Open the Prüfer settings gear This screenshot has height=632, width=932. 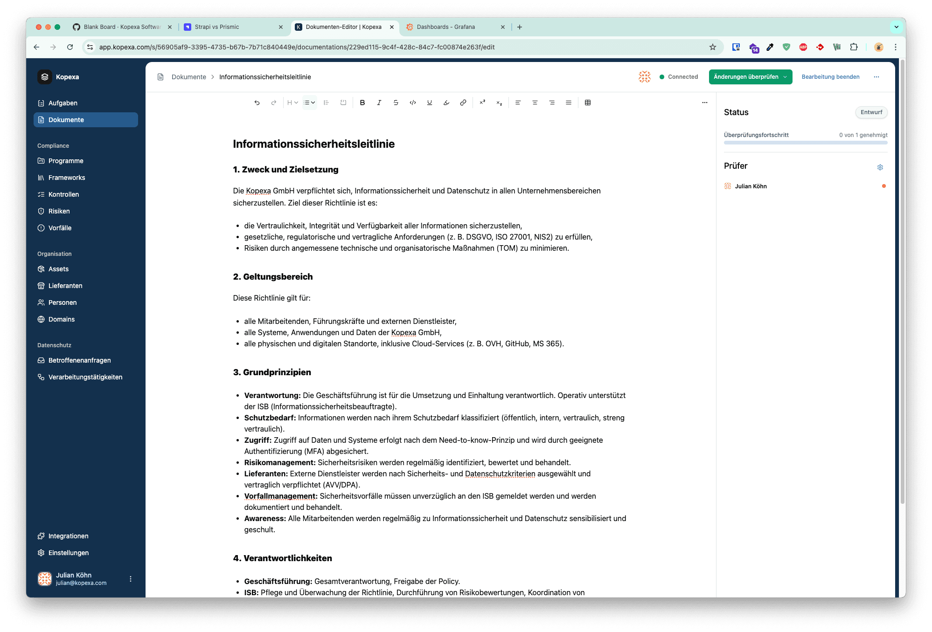click(880, 167)
